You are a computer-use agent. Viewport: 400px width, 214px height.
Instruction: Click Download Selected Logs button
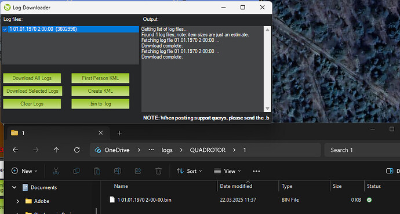pos(32,91)
